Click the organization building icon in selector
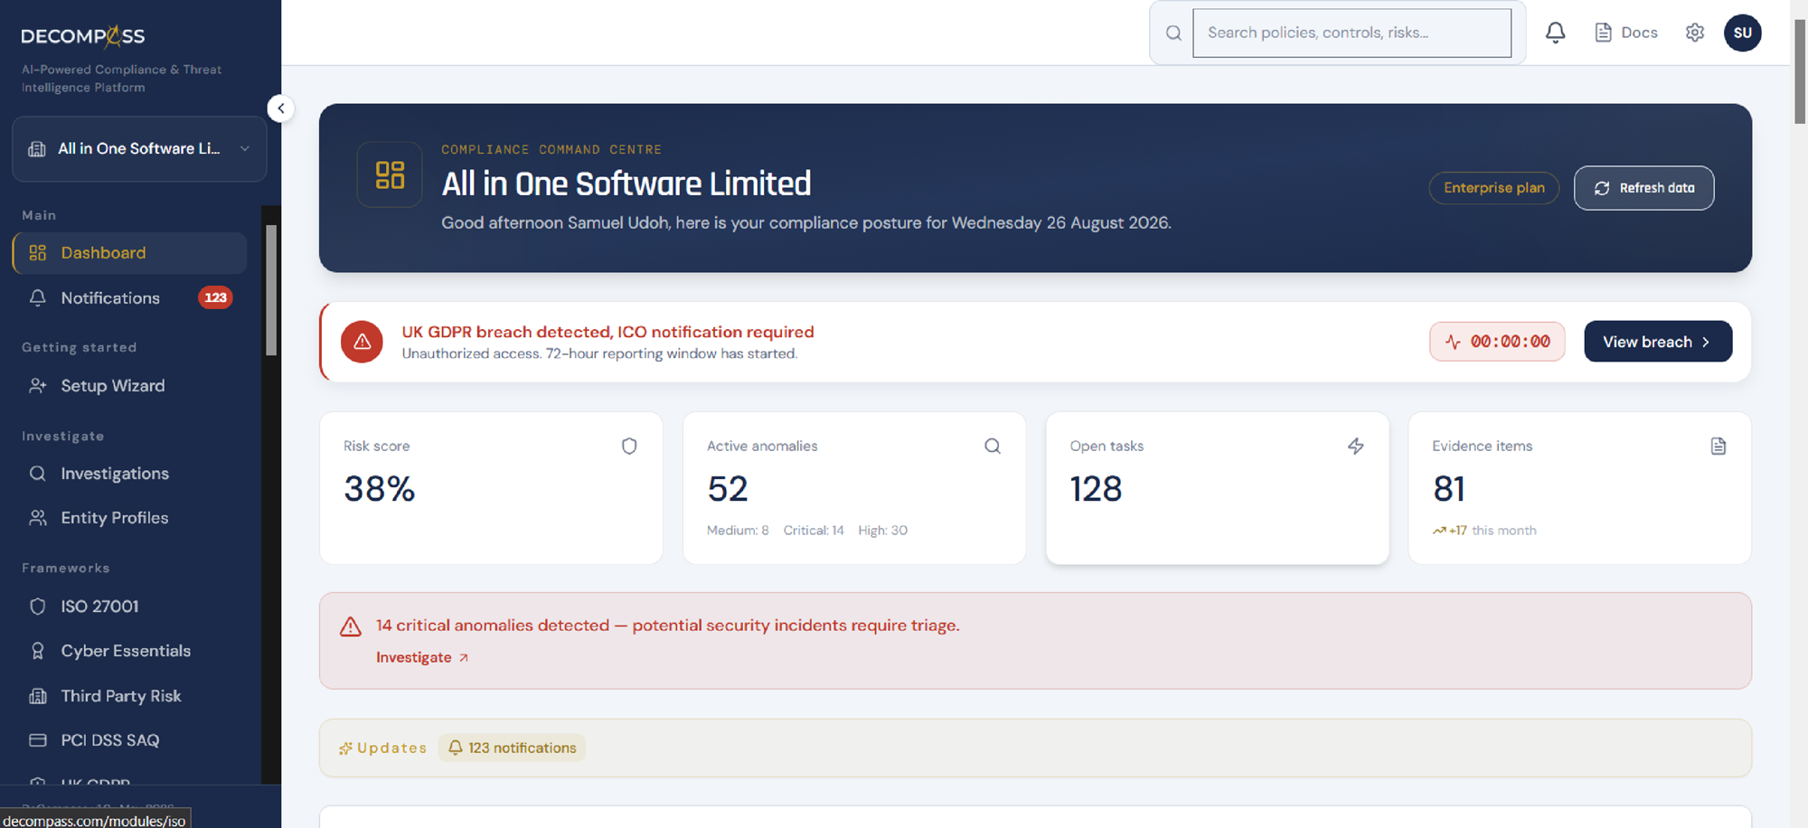This screenshot has height=828, width=1808. [x=37, y=149]
